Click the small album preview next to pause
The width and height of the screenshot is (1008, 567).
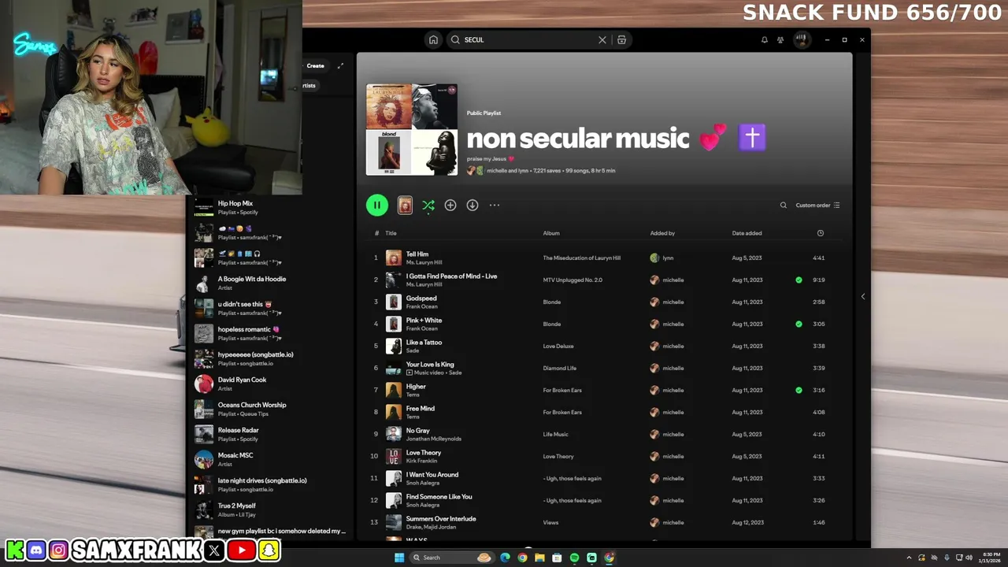click(405, 205)
